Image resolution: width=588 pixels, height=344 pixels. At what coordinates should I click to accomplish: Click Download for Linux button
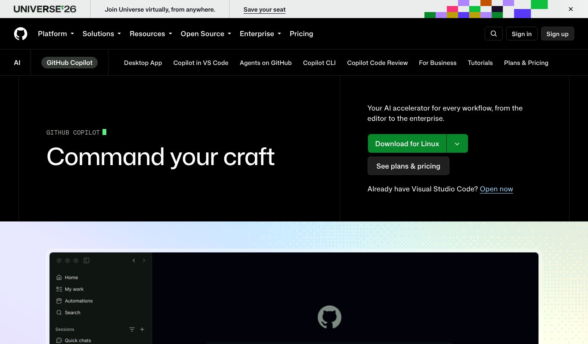click(407, 144)
